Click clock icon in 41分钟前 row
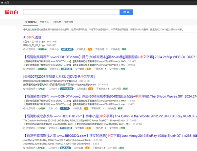The image size is (197, 151). [24, 69]
